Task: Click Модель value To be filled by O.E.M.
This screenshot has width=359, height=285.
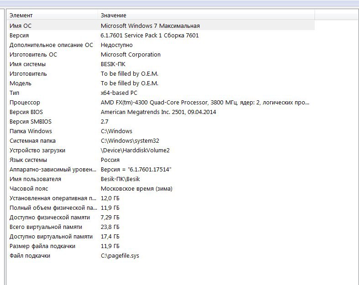Action: 130,83
